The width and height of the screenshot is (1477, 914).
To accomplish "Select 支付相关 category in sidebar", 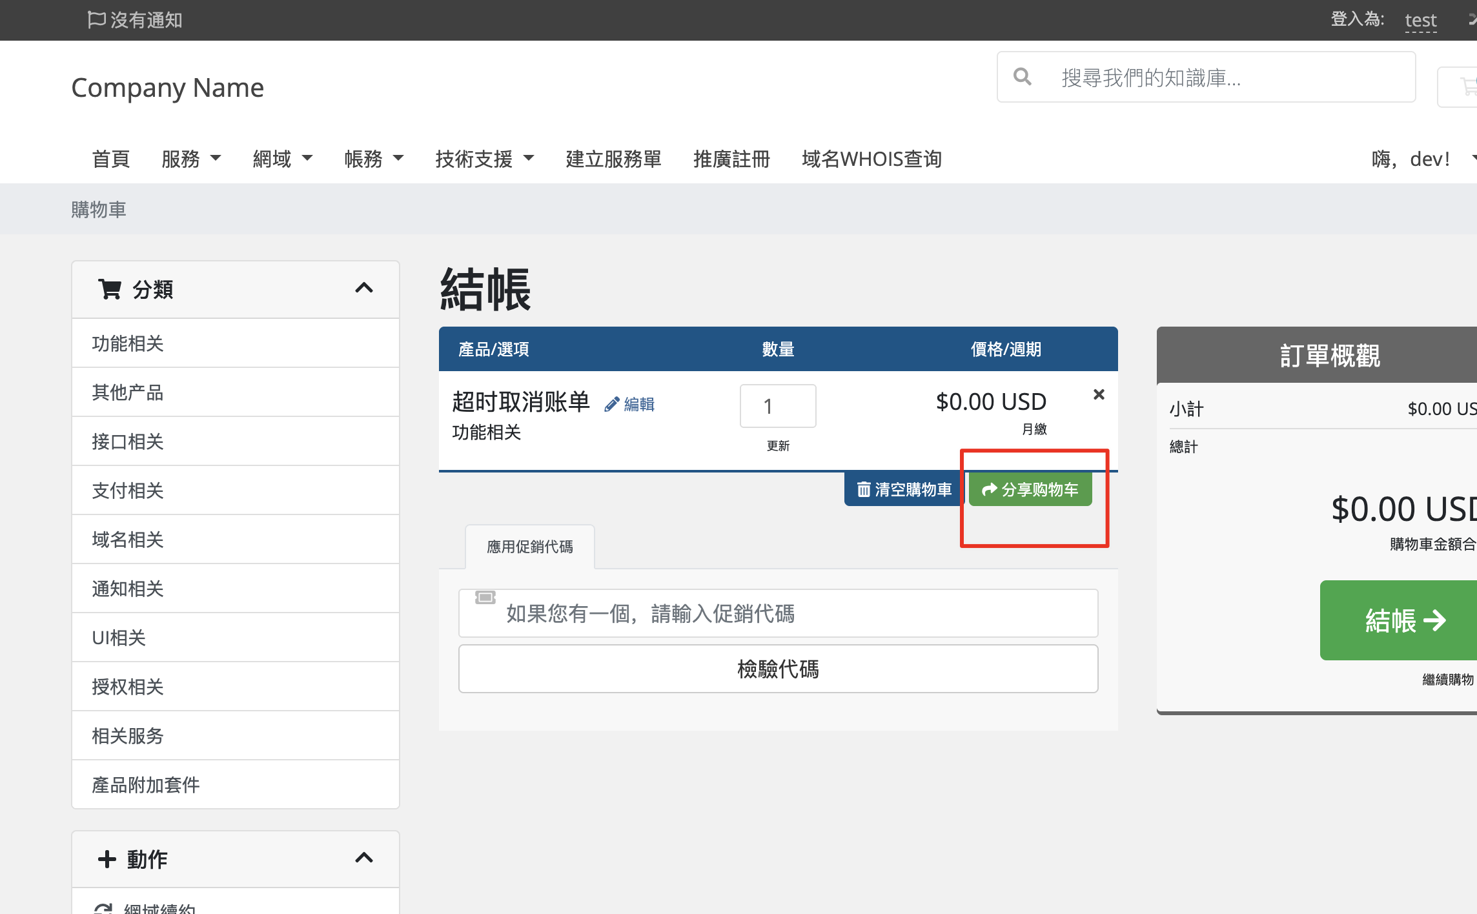I will [x=128, y=491].
